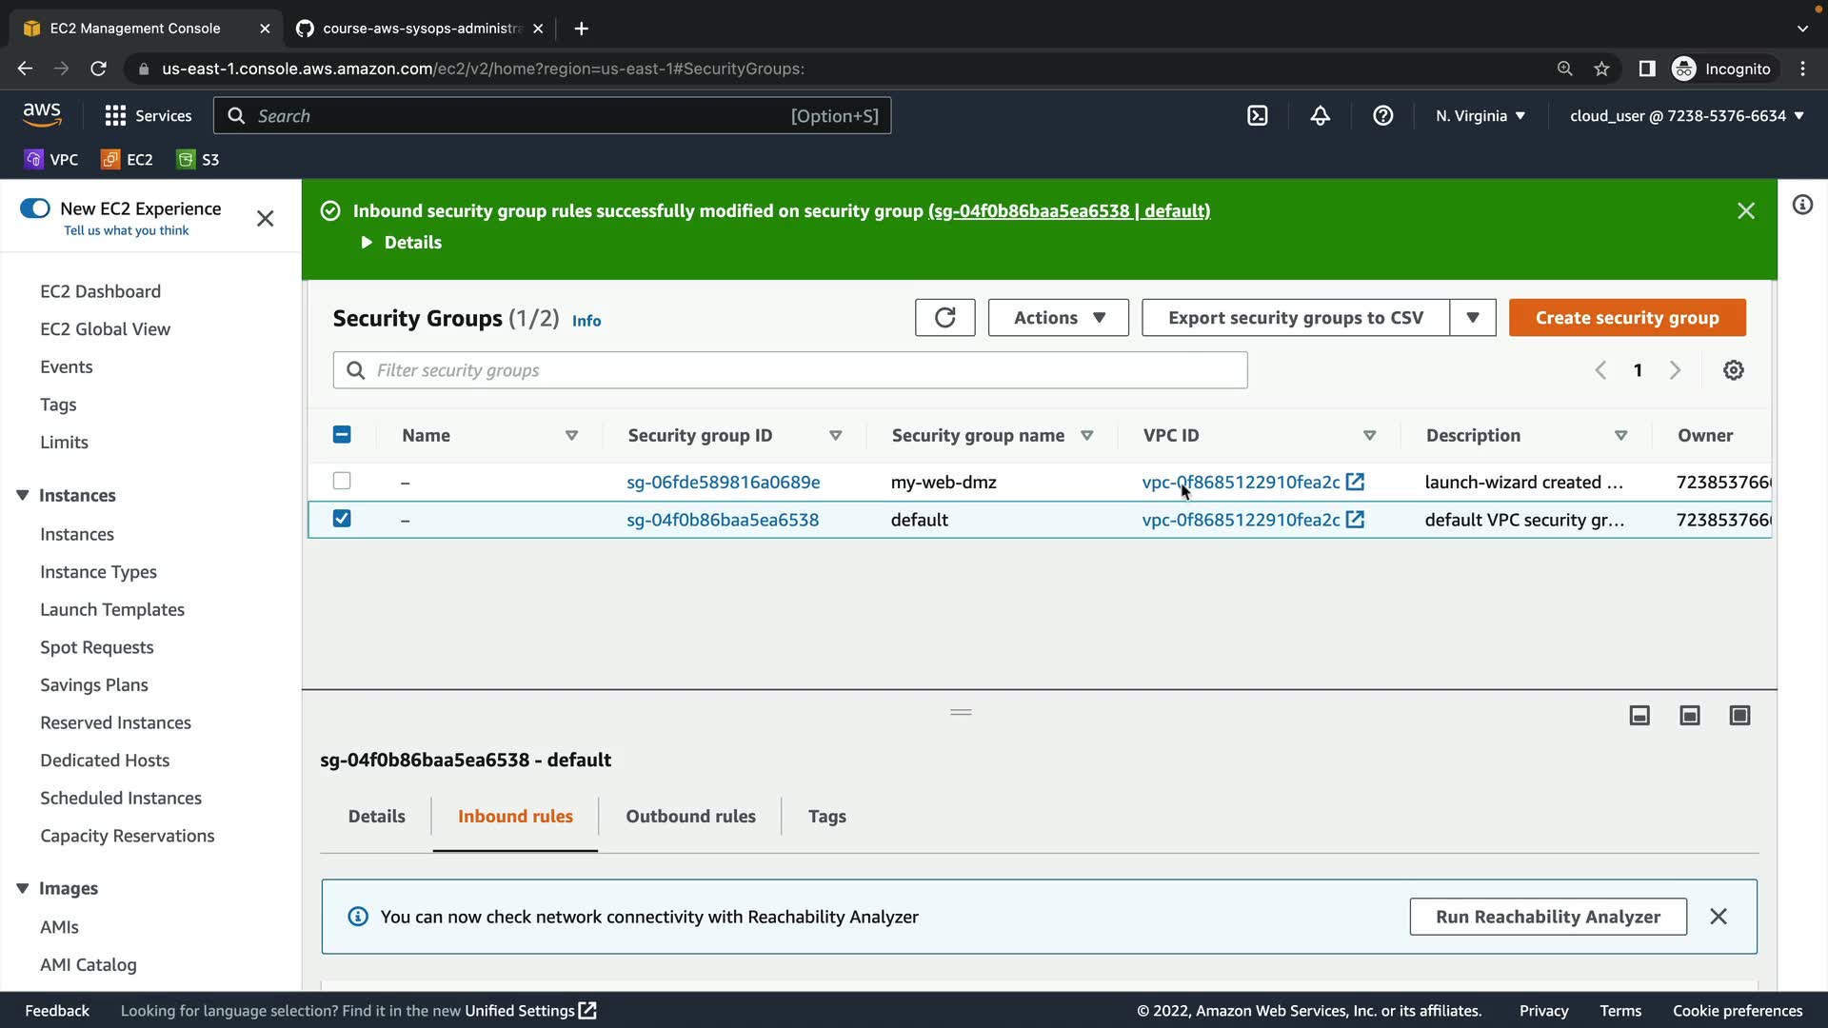Toggle the New EC2 Experience switch

pyautogui.click(x=35, y=208)
